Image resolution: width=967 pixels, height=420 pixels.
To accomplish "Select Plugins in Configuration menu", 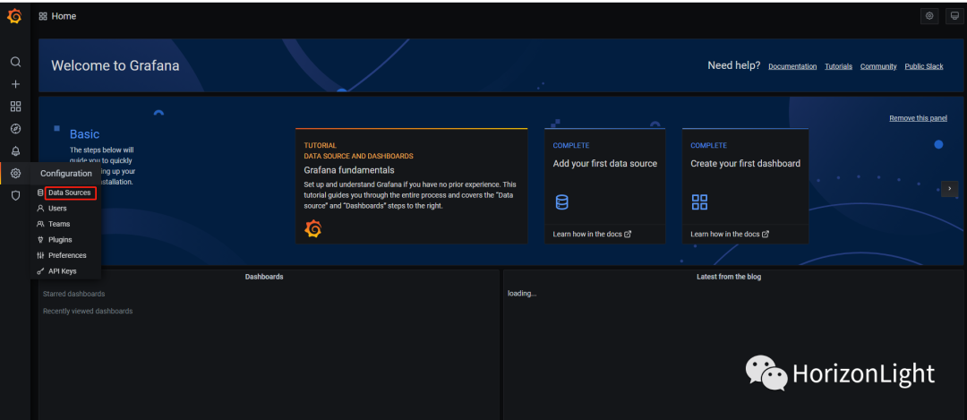I will (61, 239).
